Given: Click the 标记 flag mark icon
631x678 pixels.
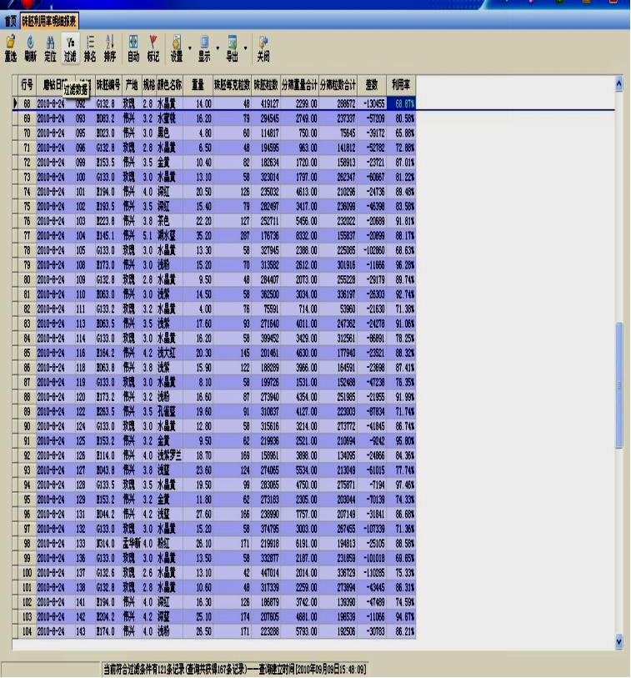Looking at the screenshot, I should pyautogui.click(x=153, y=47).
